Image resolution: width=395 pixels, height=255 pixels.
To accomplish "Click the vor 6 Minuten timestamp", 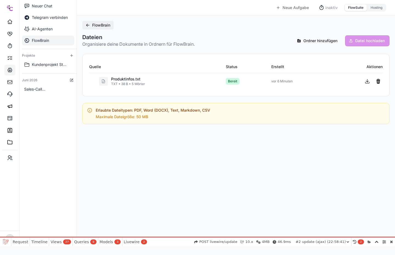I will tap(282, 81).
